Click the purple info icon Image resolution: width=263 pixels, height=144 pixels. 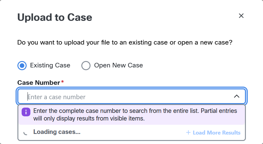(26, 112)
